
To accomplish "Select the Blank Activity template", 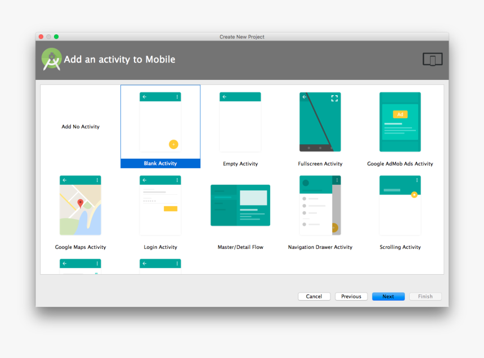I will (160, 124).
